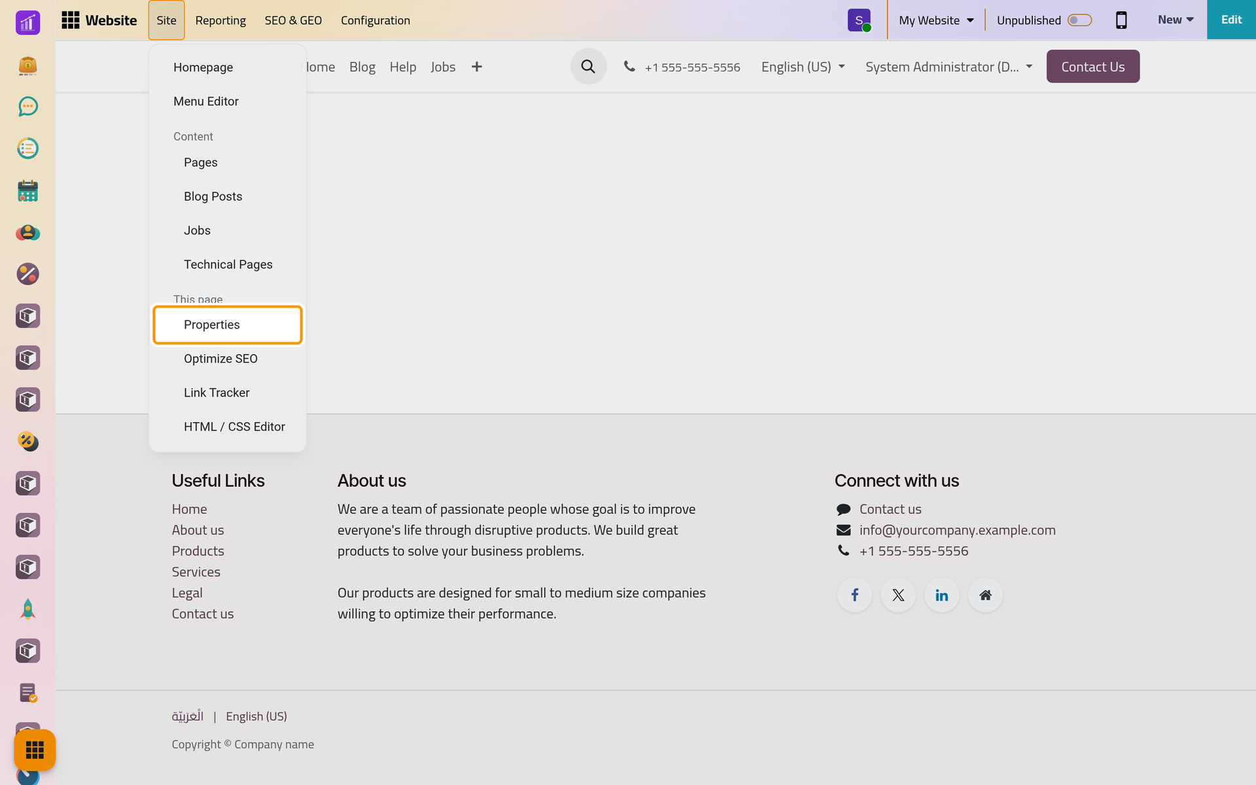Open Link Tracker from the Site menu
The width and height of the screenshot is (1256, 785).
(x=228, y=392)
